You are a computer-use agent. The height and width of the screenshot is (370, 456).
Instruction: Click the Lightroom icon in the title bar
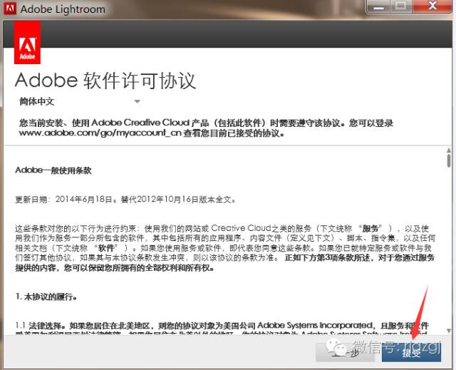point(10,9)
